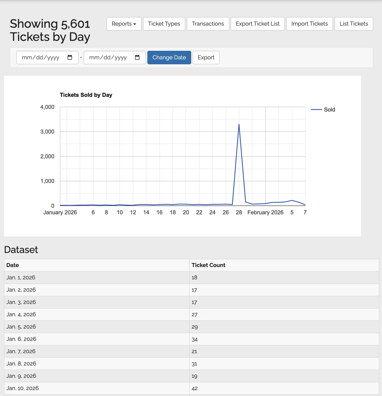382x396 pixels.
Task: Open List Tickets page
Action: 354,24
